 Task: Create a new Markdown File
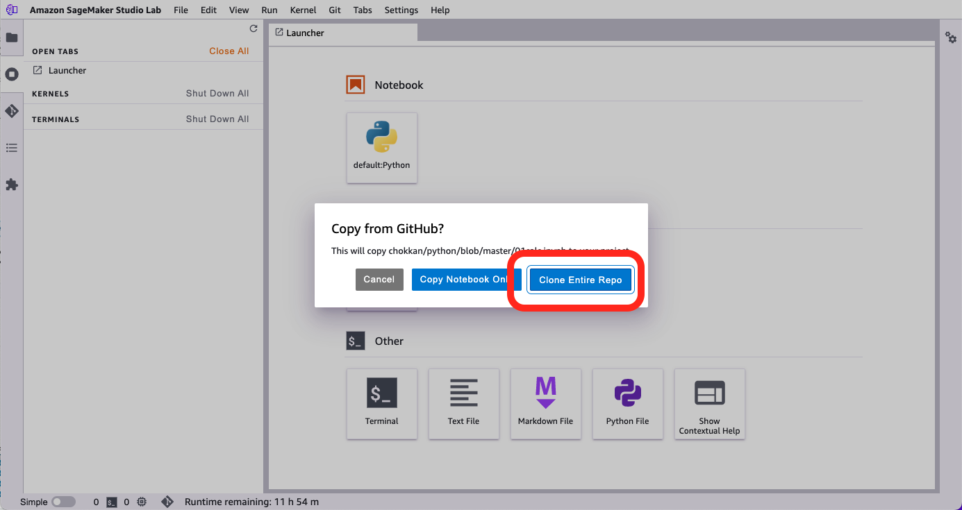[x=546, y=403]
